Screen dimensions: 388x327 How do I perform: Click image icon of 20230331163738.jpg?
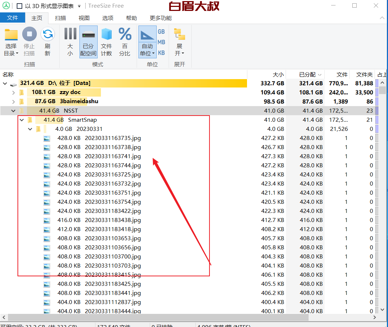(47, 148)
